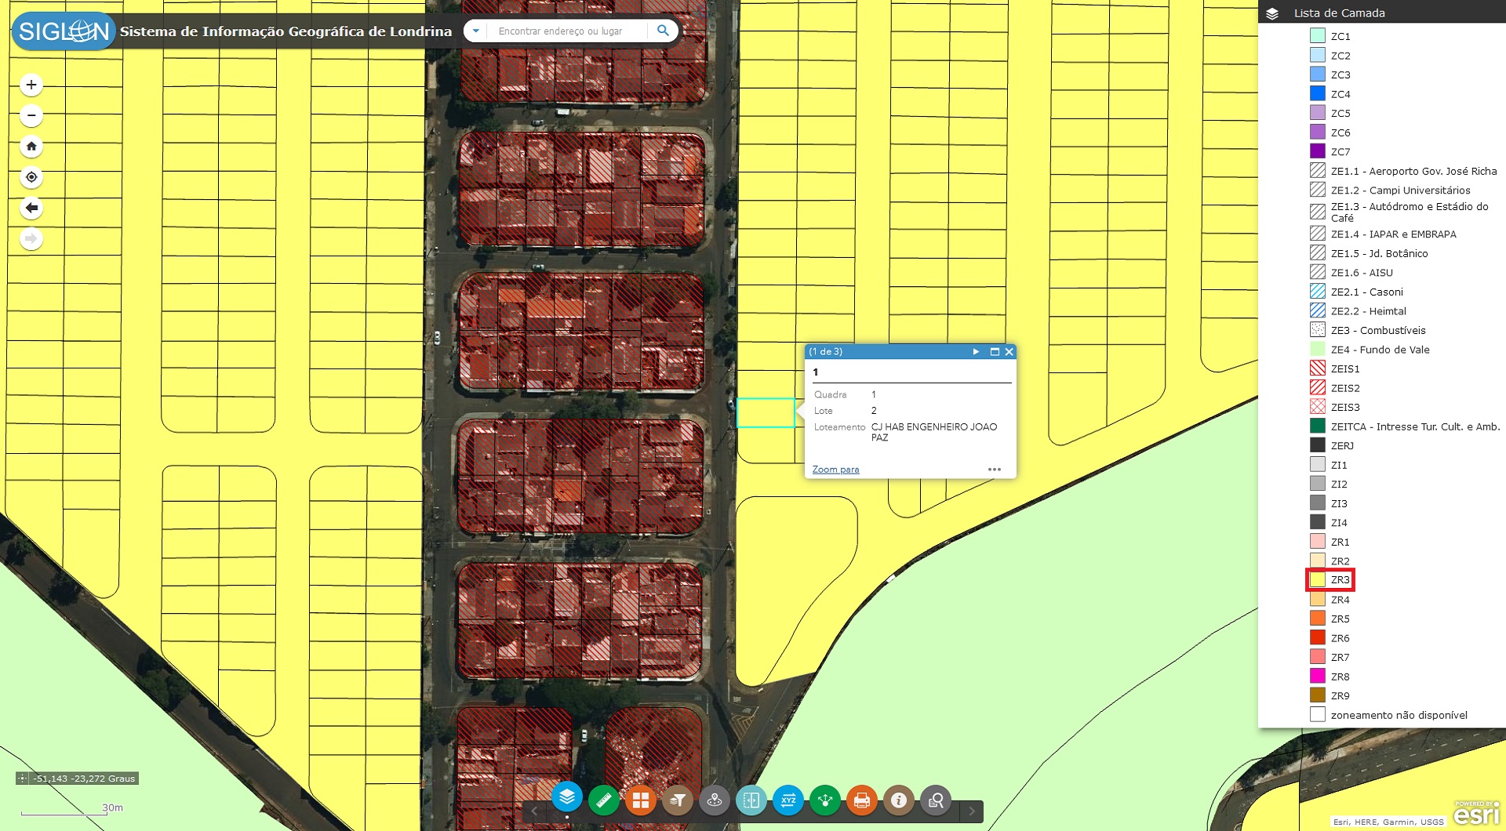Open the Basemap Gallery grid widget
The width and height of the screenshot is (1506, 831).
click(641, 800)
